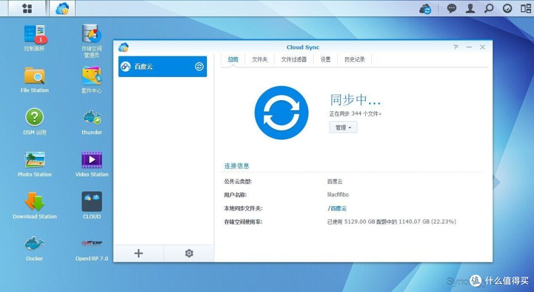The height and width of the screenshot is (292, 534).
Task: Open the pilot view clock icon
Action: (507, 8)
